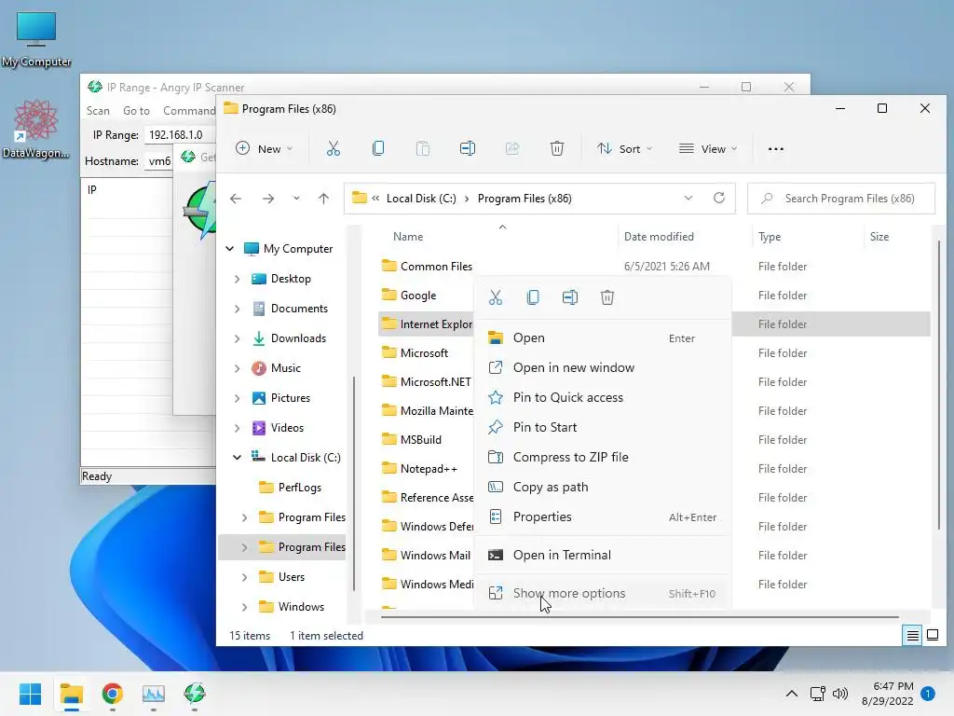
Task: Select the Common Files folder
Action: click(x=436, y=267)
